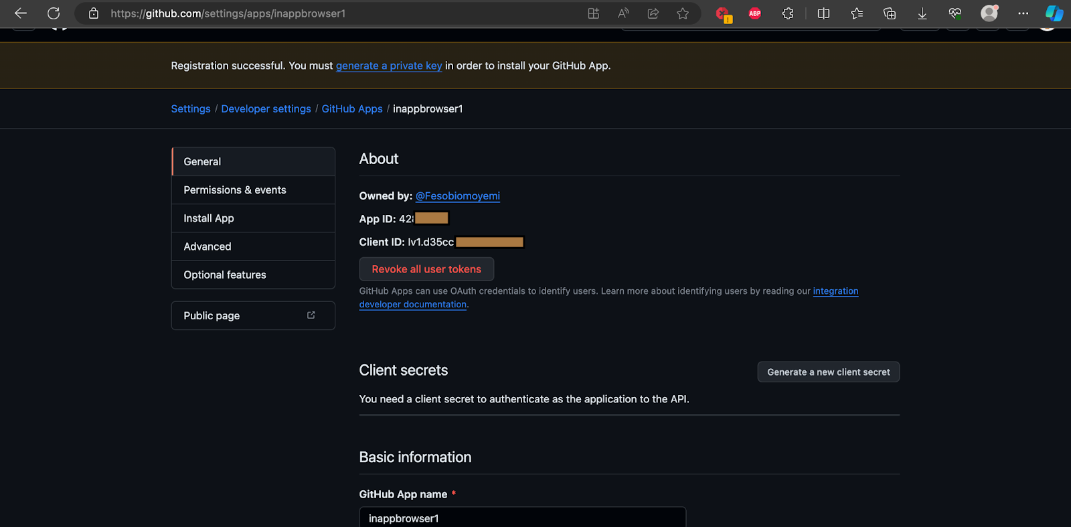Image resolution: width=1071 pixels, height=527 pixels.
Task: Click the 'Client secrets' heading
Action: [x=404, y=370]
